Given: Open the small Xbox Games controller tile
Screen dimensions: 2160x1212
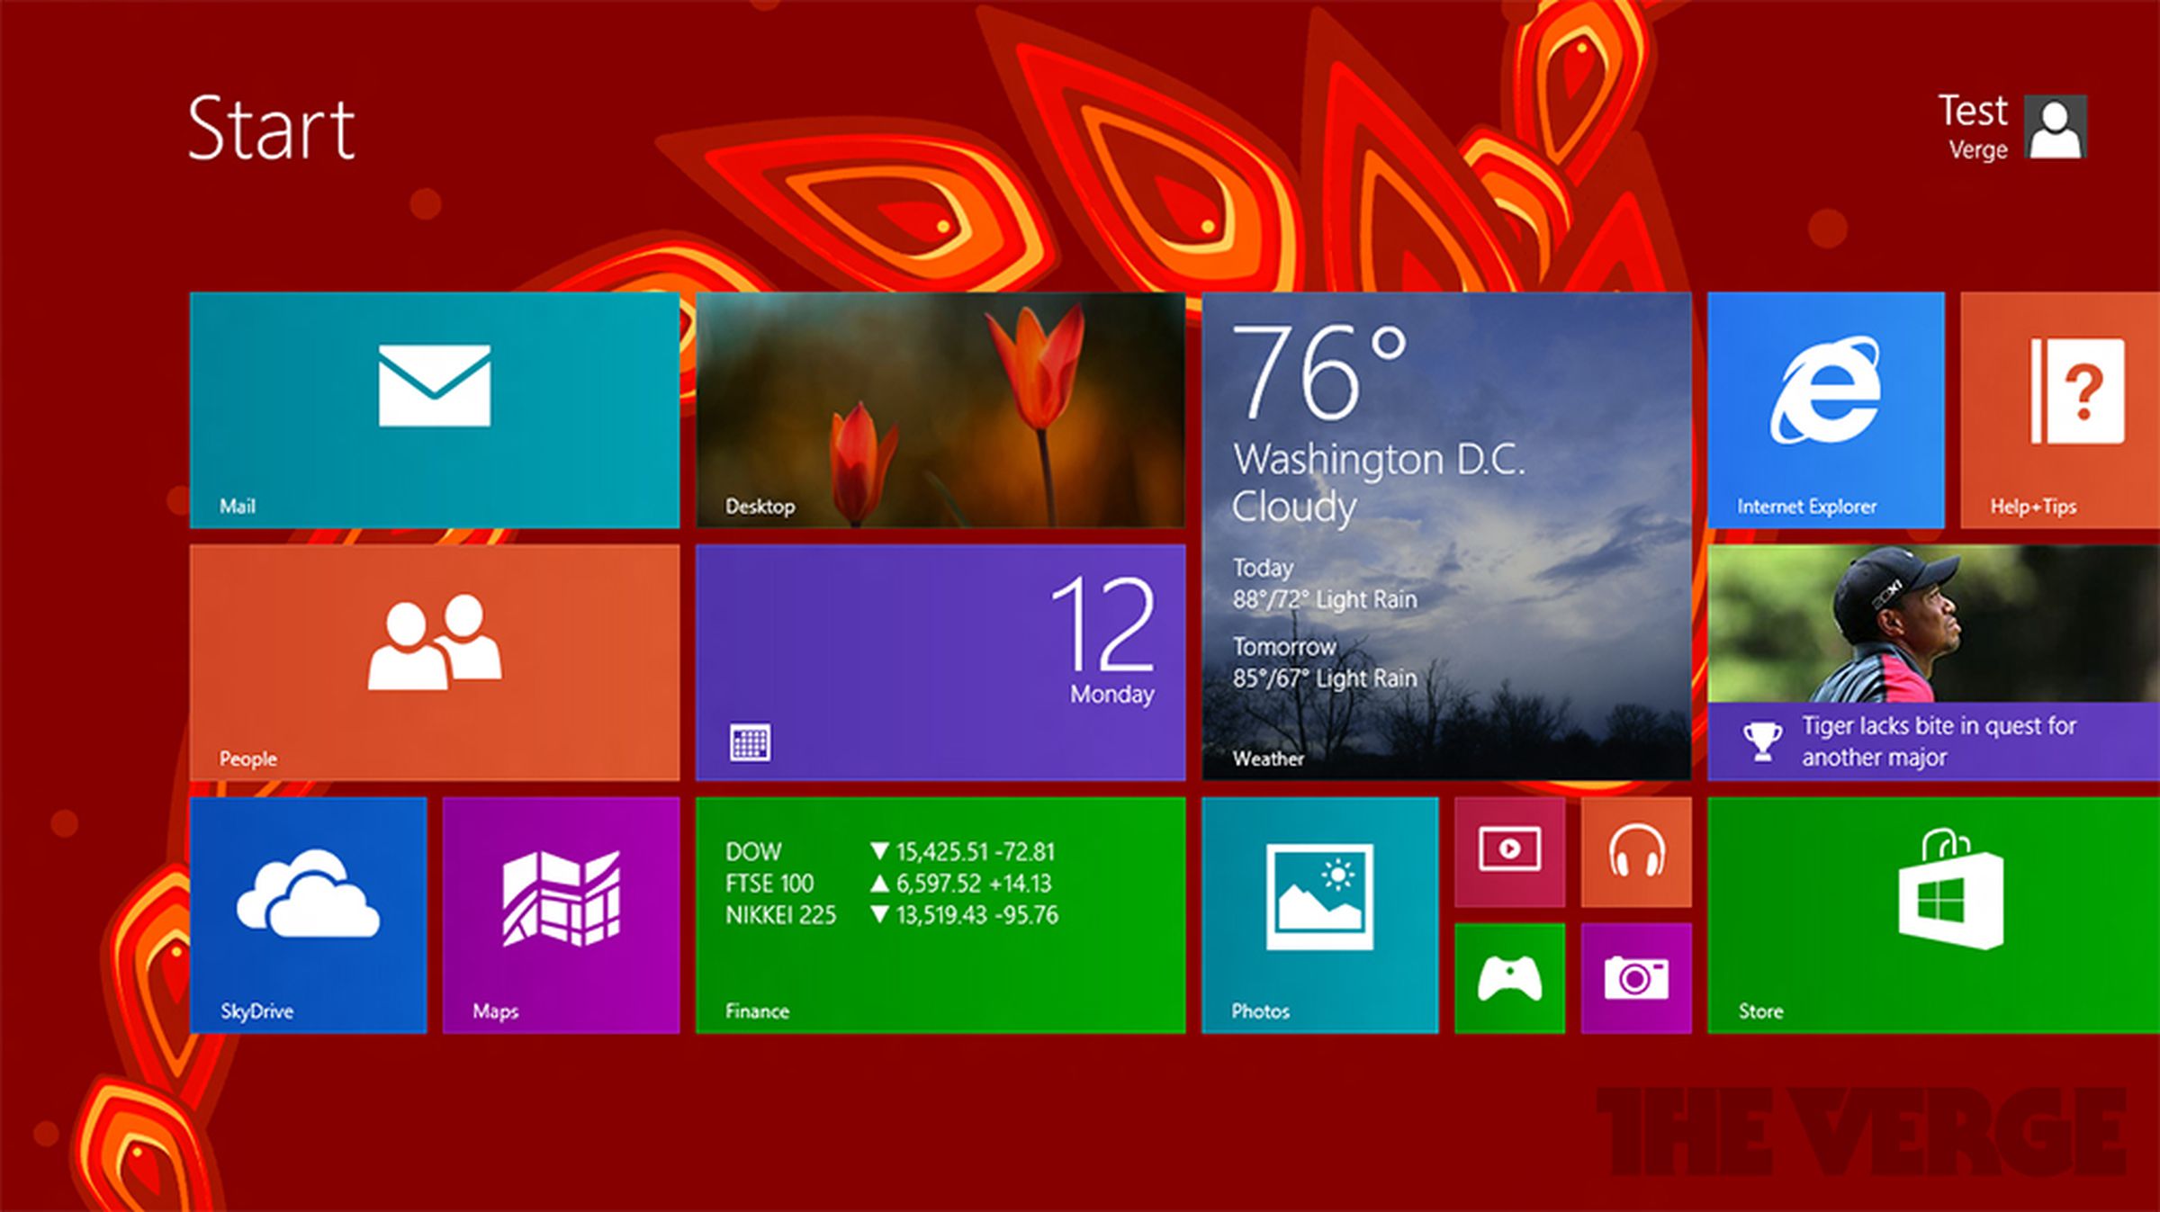Looking at the screenshot, I should click(1509, 978).
